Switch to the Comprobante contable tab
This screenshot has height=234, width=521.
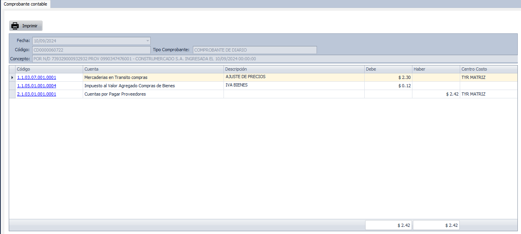pyautogui.click(x=25, y=4)
